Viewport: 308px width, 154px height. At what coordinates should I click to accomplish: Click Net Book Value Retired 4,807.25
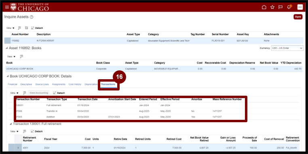click(204, 148)
